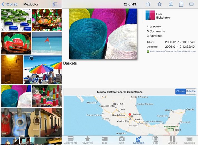Tap the home icon in top toolbar

[148, 4]
